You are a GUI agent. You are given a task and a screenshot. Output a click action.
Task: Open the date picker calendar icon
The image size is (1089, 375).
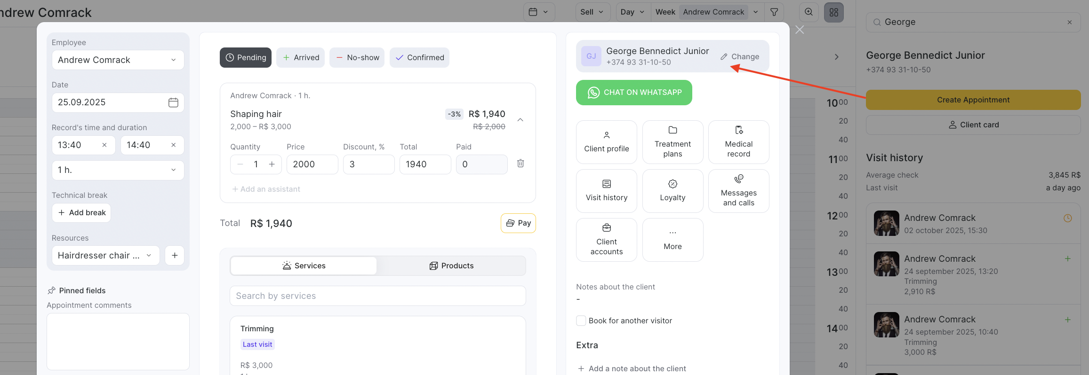[173, 102]
